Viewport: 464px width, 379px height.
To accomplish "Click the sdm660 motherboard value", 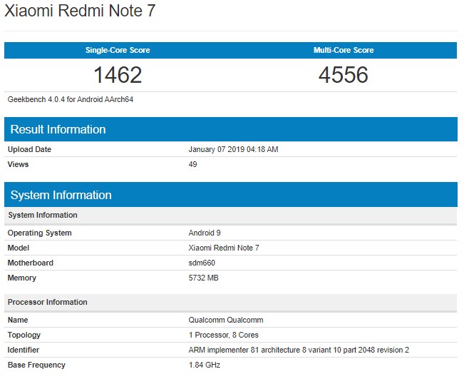I will point(202,263).
